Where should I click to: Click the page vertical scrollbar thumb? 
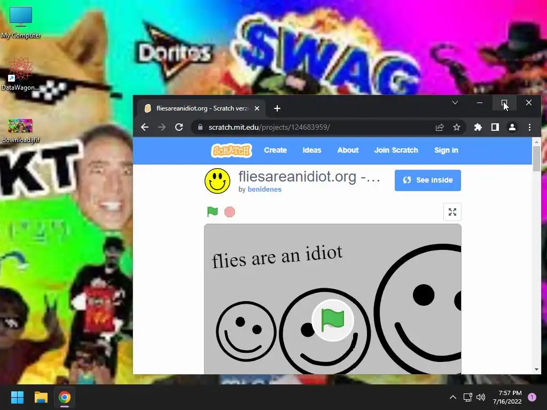point(536,159)
